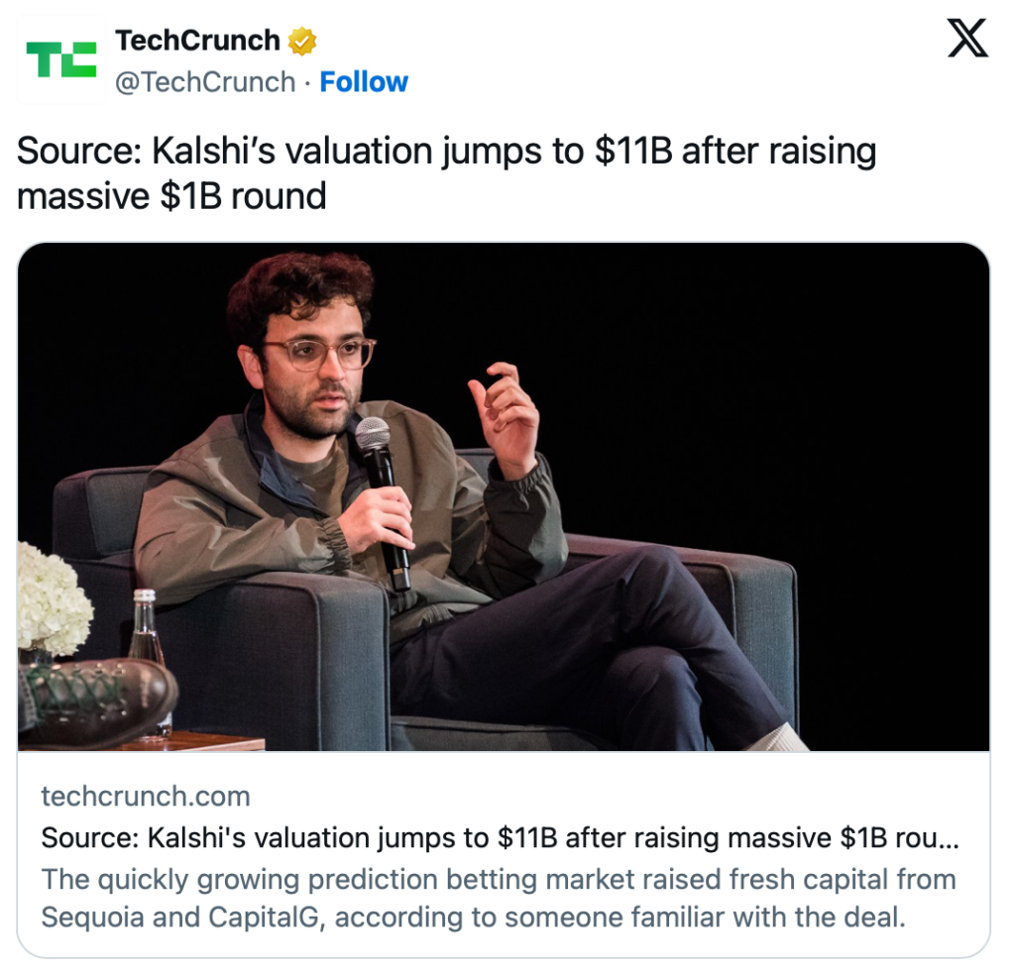Click the glass bottle in the photo

(x=147, y=634)
